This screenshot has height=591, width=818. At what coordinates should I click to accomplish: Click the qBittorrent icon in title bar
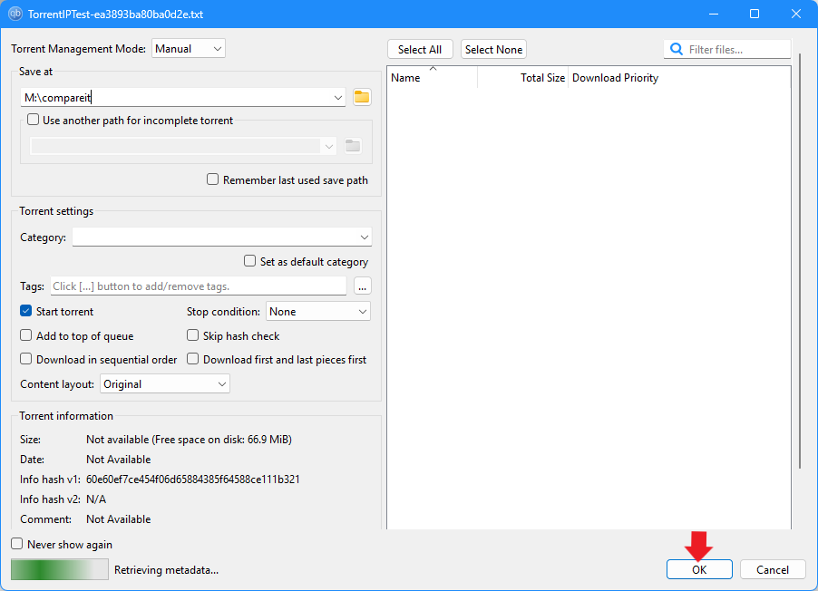coord(16,14)
